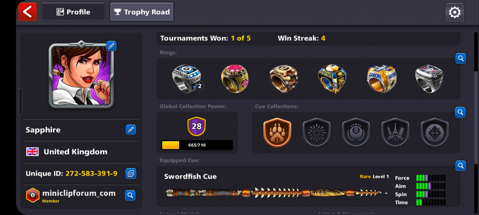This screenshot has width=479, height=215.
Task: Click the miniclipforum_com club name
Action: click(79, 193)
